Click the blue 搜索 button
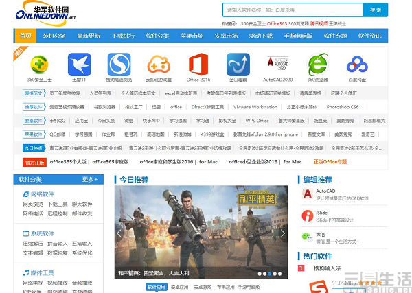 click(376, 10)
